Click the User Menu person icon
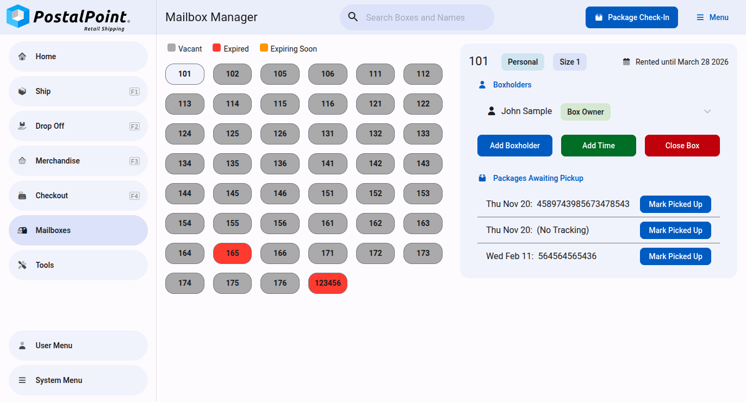The image size is (746, 402). click(x=22, y=346)
